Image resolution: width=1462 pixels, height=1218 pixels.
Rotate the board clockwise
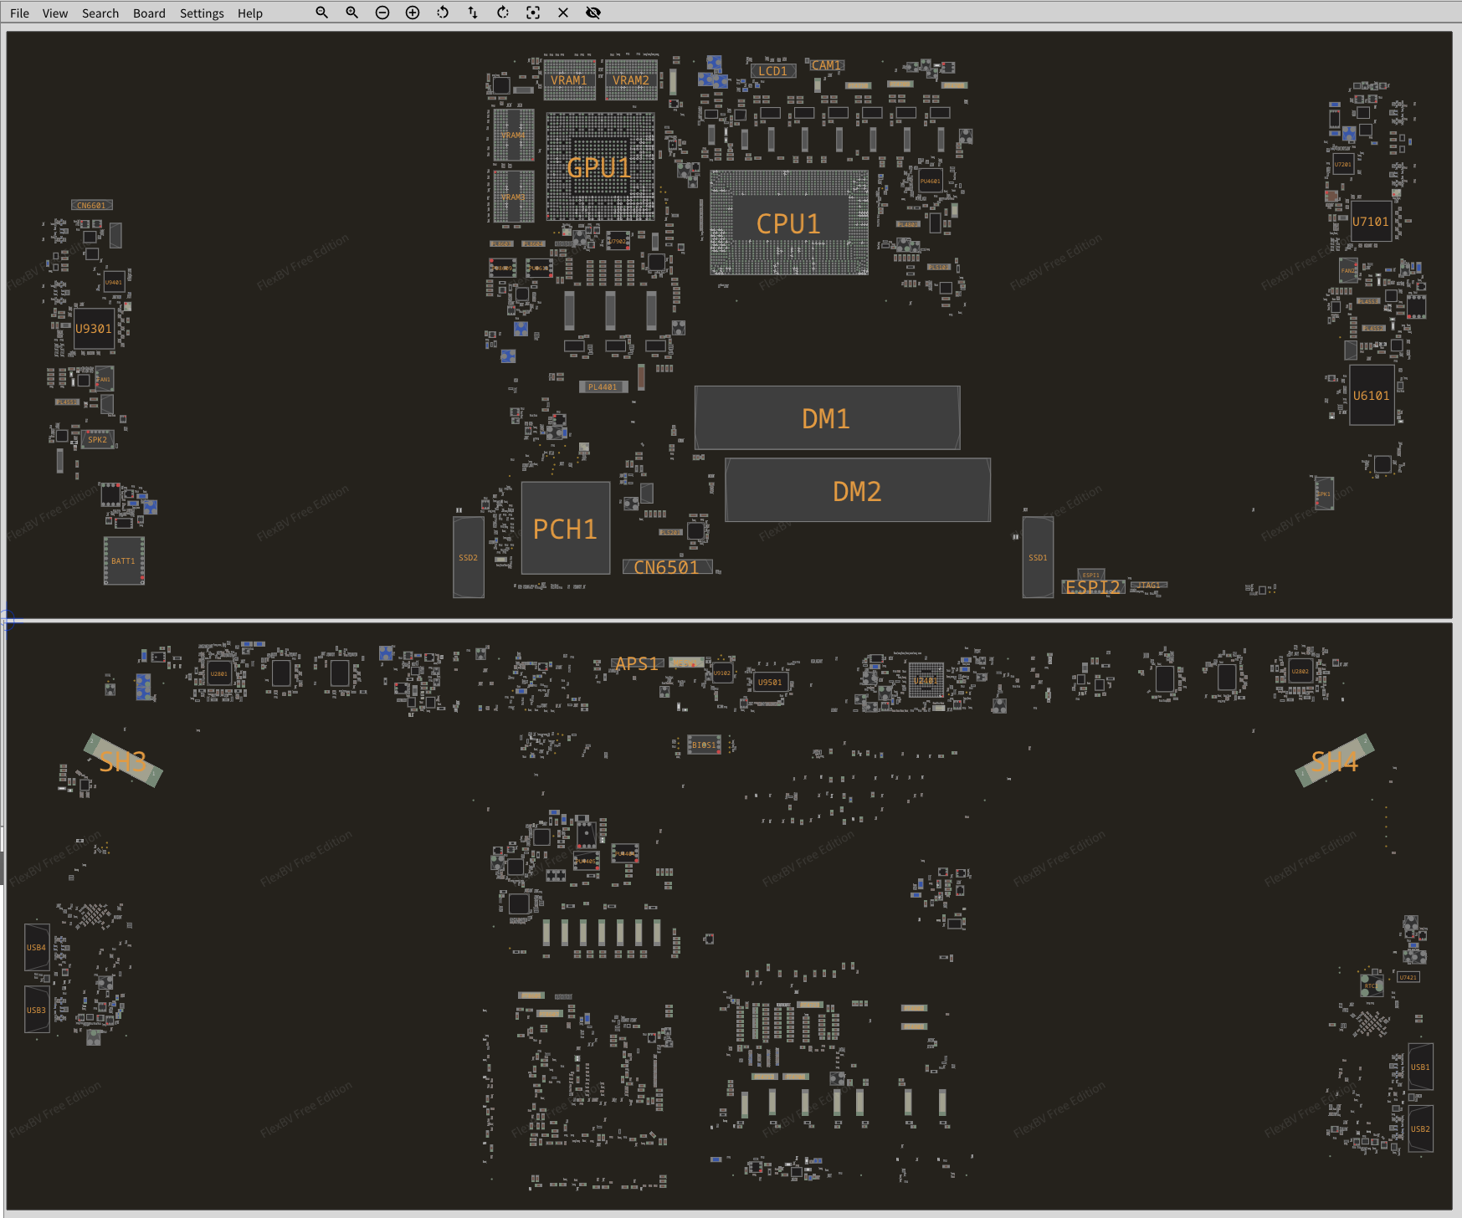tap(503, 13)
